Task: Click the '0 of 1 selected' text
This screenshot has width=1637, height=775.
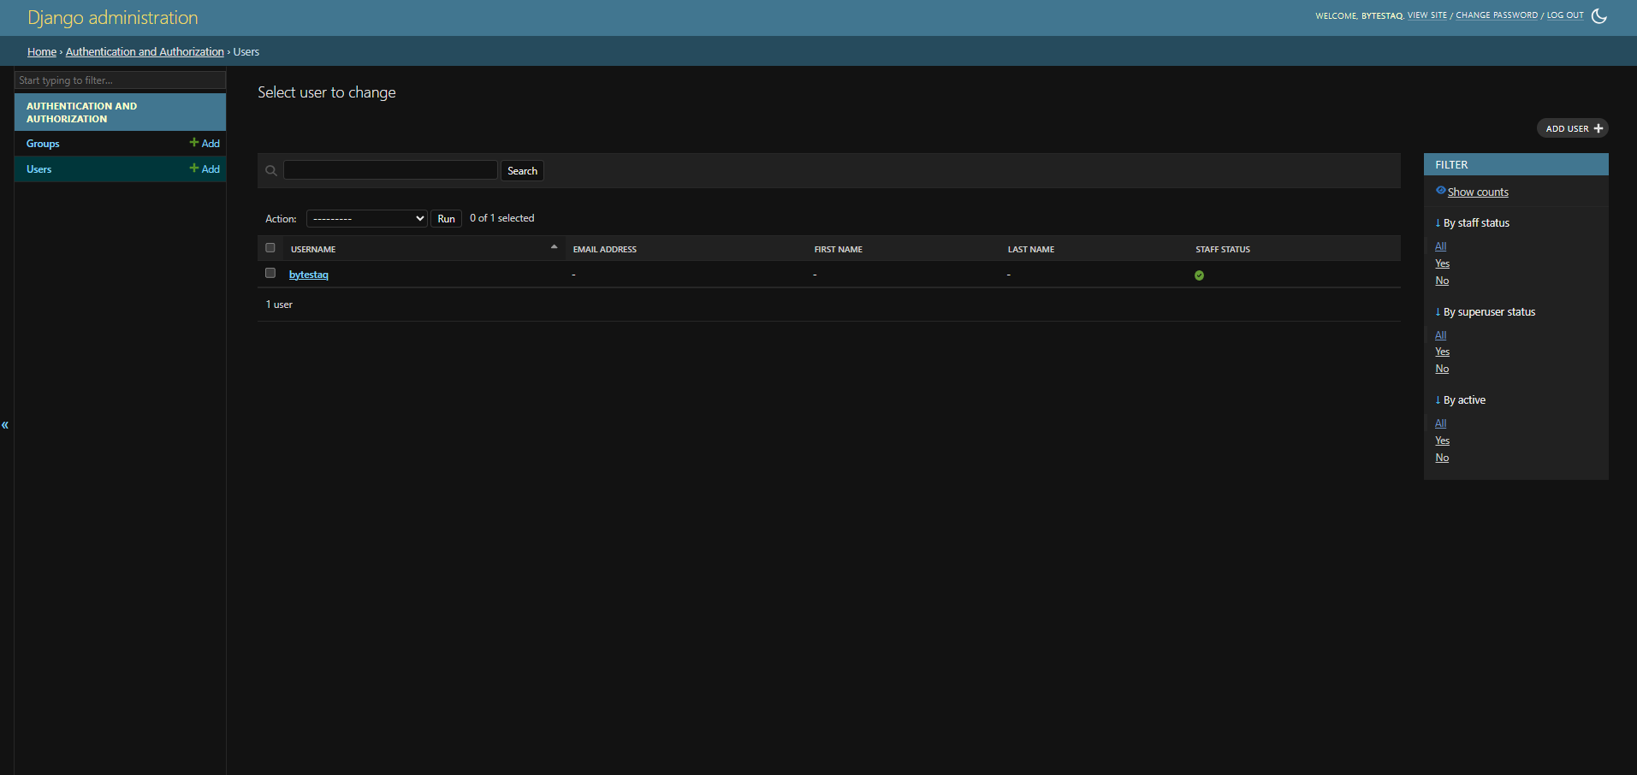Action: tap(502, 218)
